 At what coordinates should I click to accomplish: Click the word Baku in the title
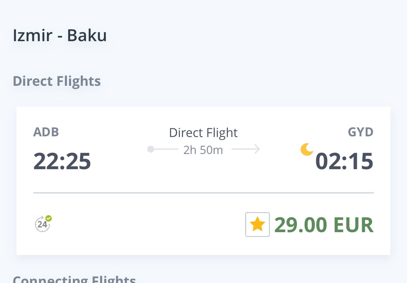[x=87, y=35]
